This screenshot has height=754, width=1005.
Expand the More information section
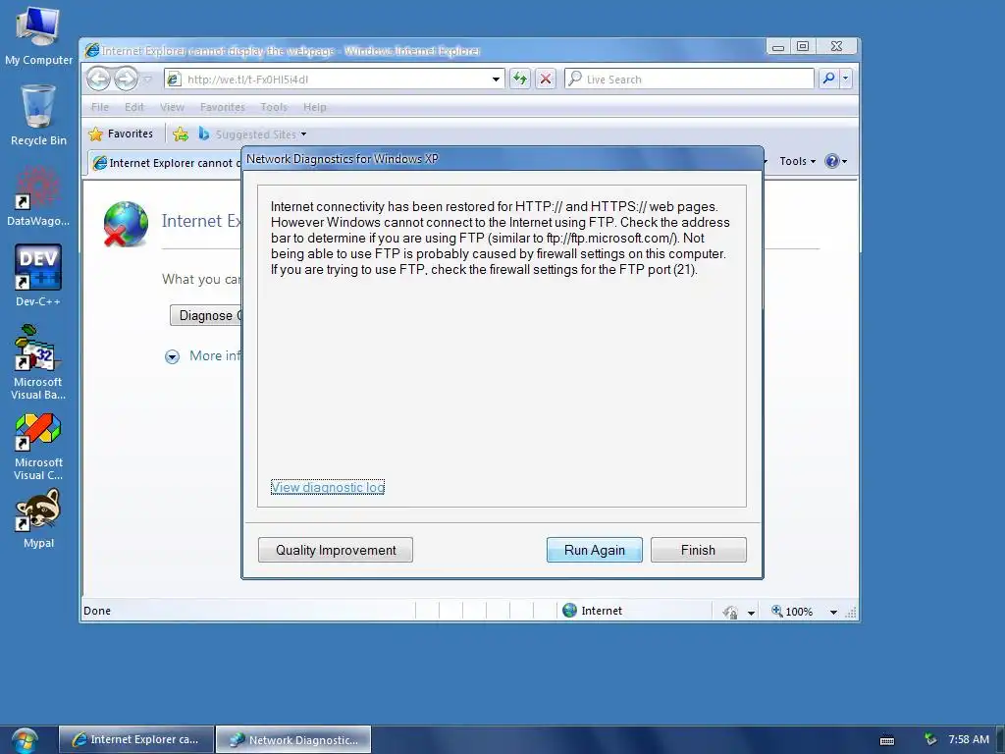click(173, 356)
